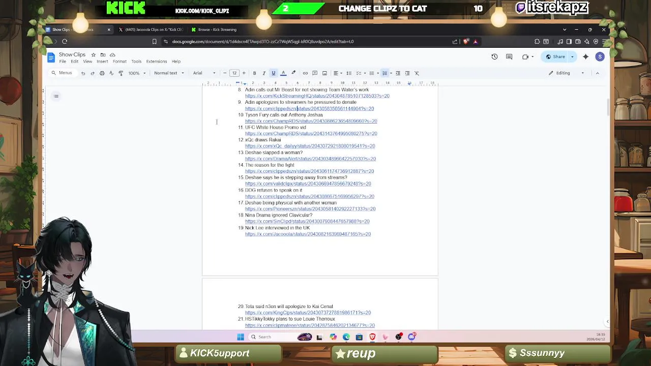
Task: Open the Google account avatar S
Action: tap(600, 57)
